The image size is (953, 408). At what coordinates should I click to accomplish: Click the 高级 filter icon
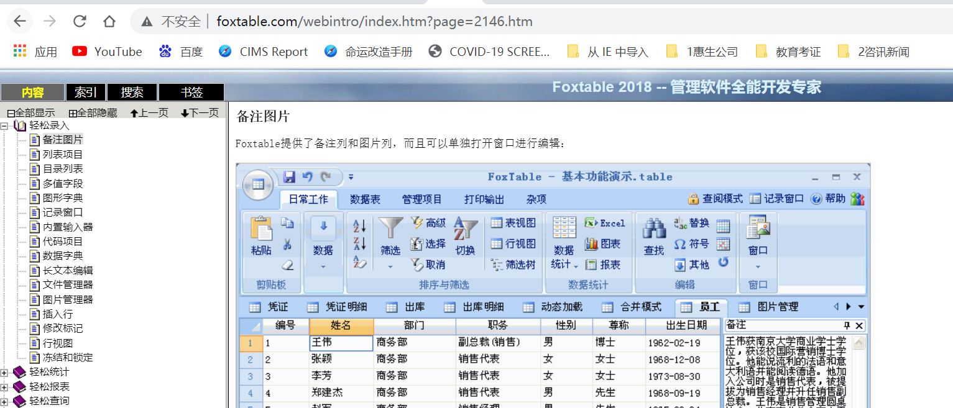point(417,222)
